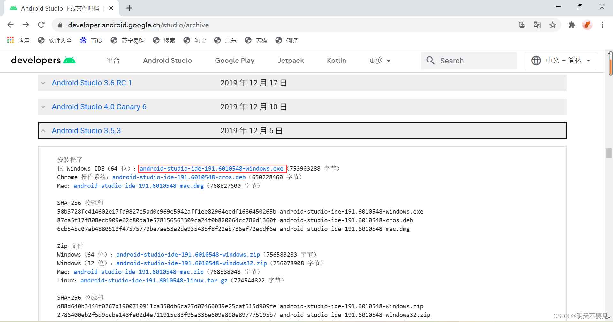The width and height of the screenshot is (613, 322).
Task: Reload the current page
Action: click(x=41, y=25)
